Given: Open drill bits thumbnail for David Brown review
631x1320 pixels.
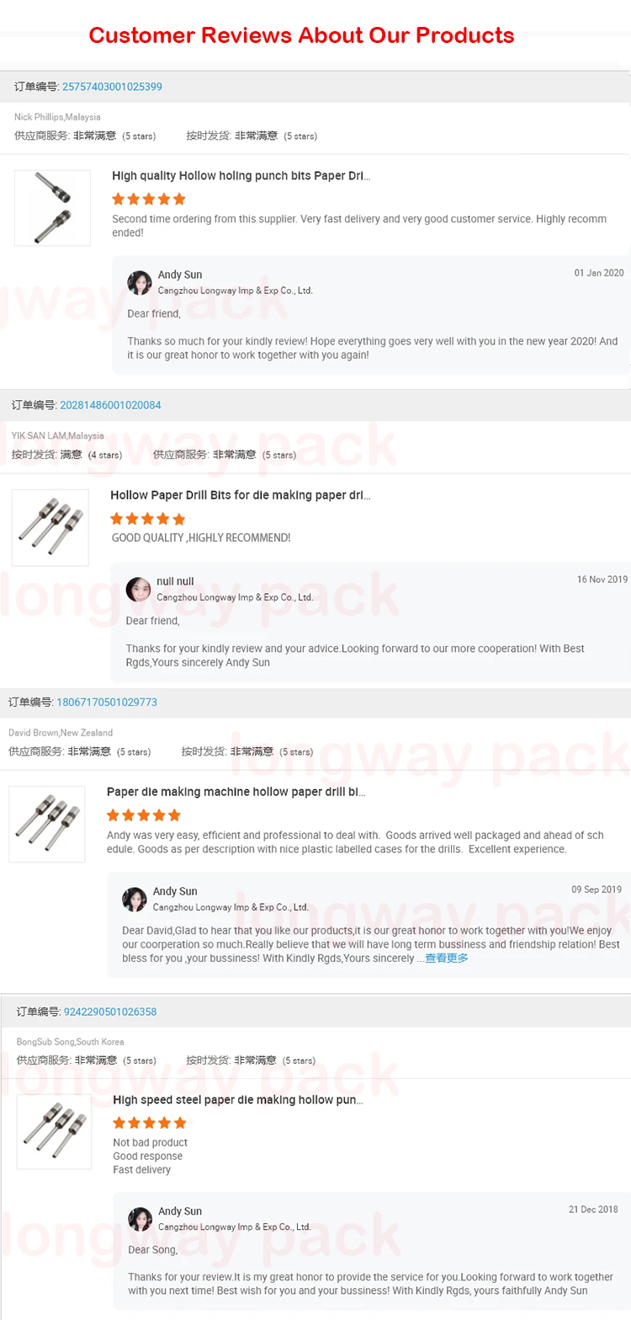Looking at the screenshot, I should click(47, 824).
